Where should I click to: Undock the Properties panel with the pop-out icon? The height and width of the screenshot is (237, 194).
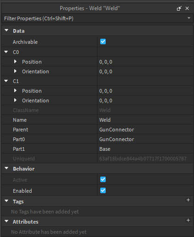tap(179, 8)
